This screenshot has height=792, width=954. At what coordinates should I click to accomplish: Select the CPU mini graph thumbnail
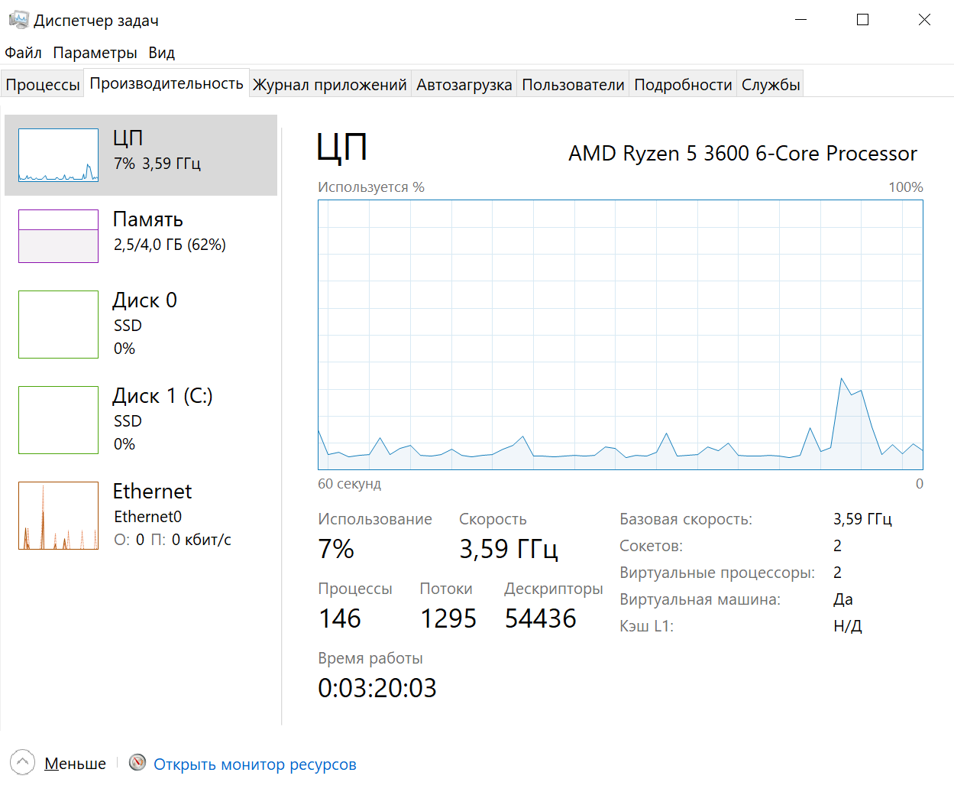coord(58,155)
